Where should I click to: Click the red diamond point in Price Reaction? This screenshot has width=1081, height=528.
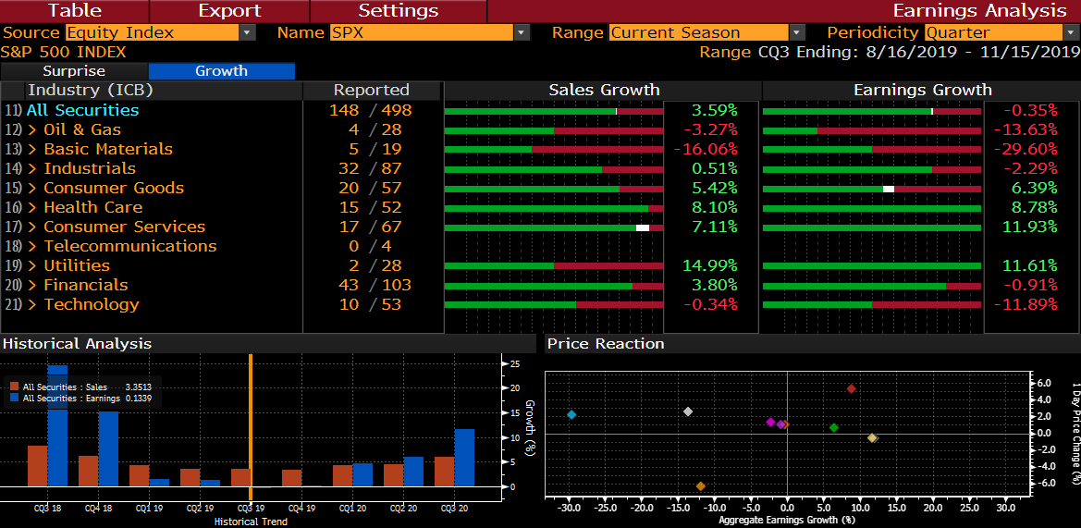pyautogui.click(x=852, y=389)
